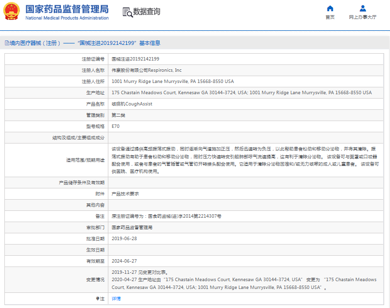
Task: Click the 附件 row label
Action: pyautogui.click(x=100, y=194)
